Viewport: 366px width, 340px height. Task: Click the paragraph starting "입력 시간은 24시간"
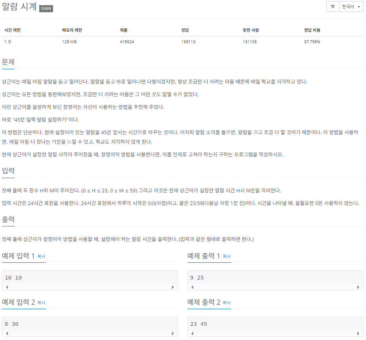[181, 203]
